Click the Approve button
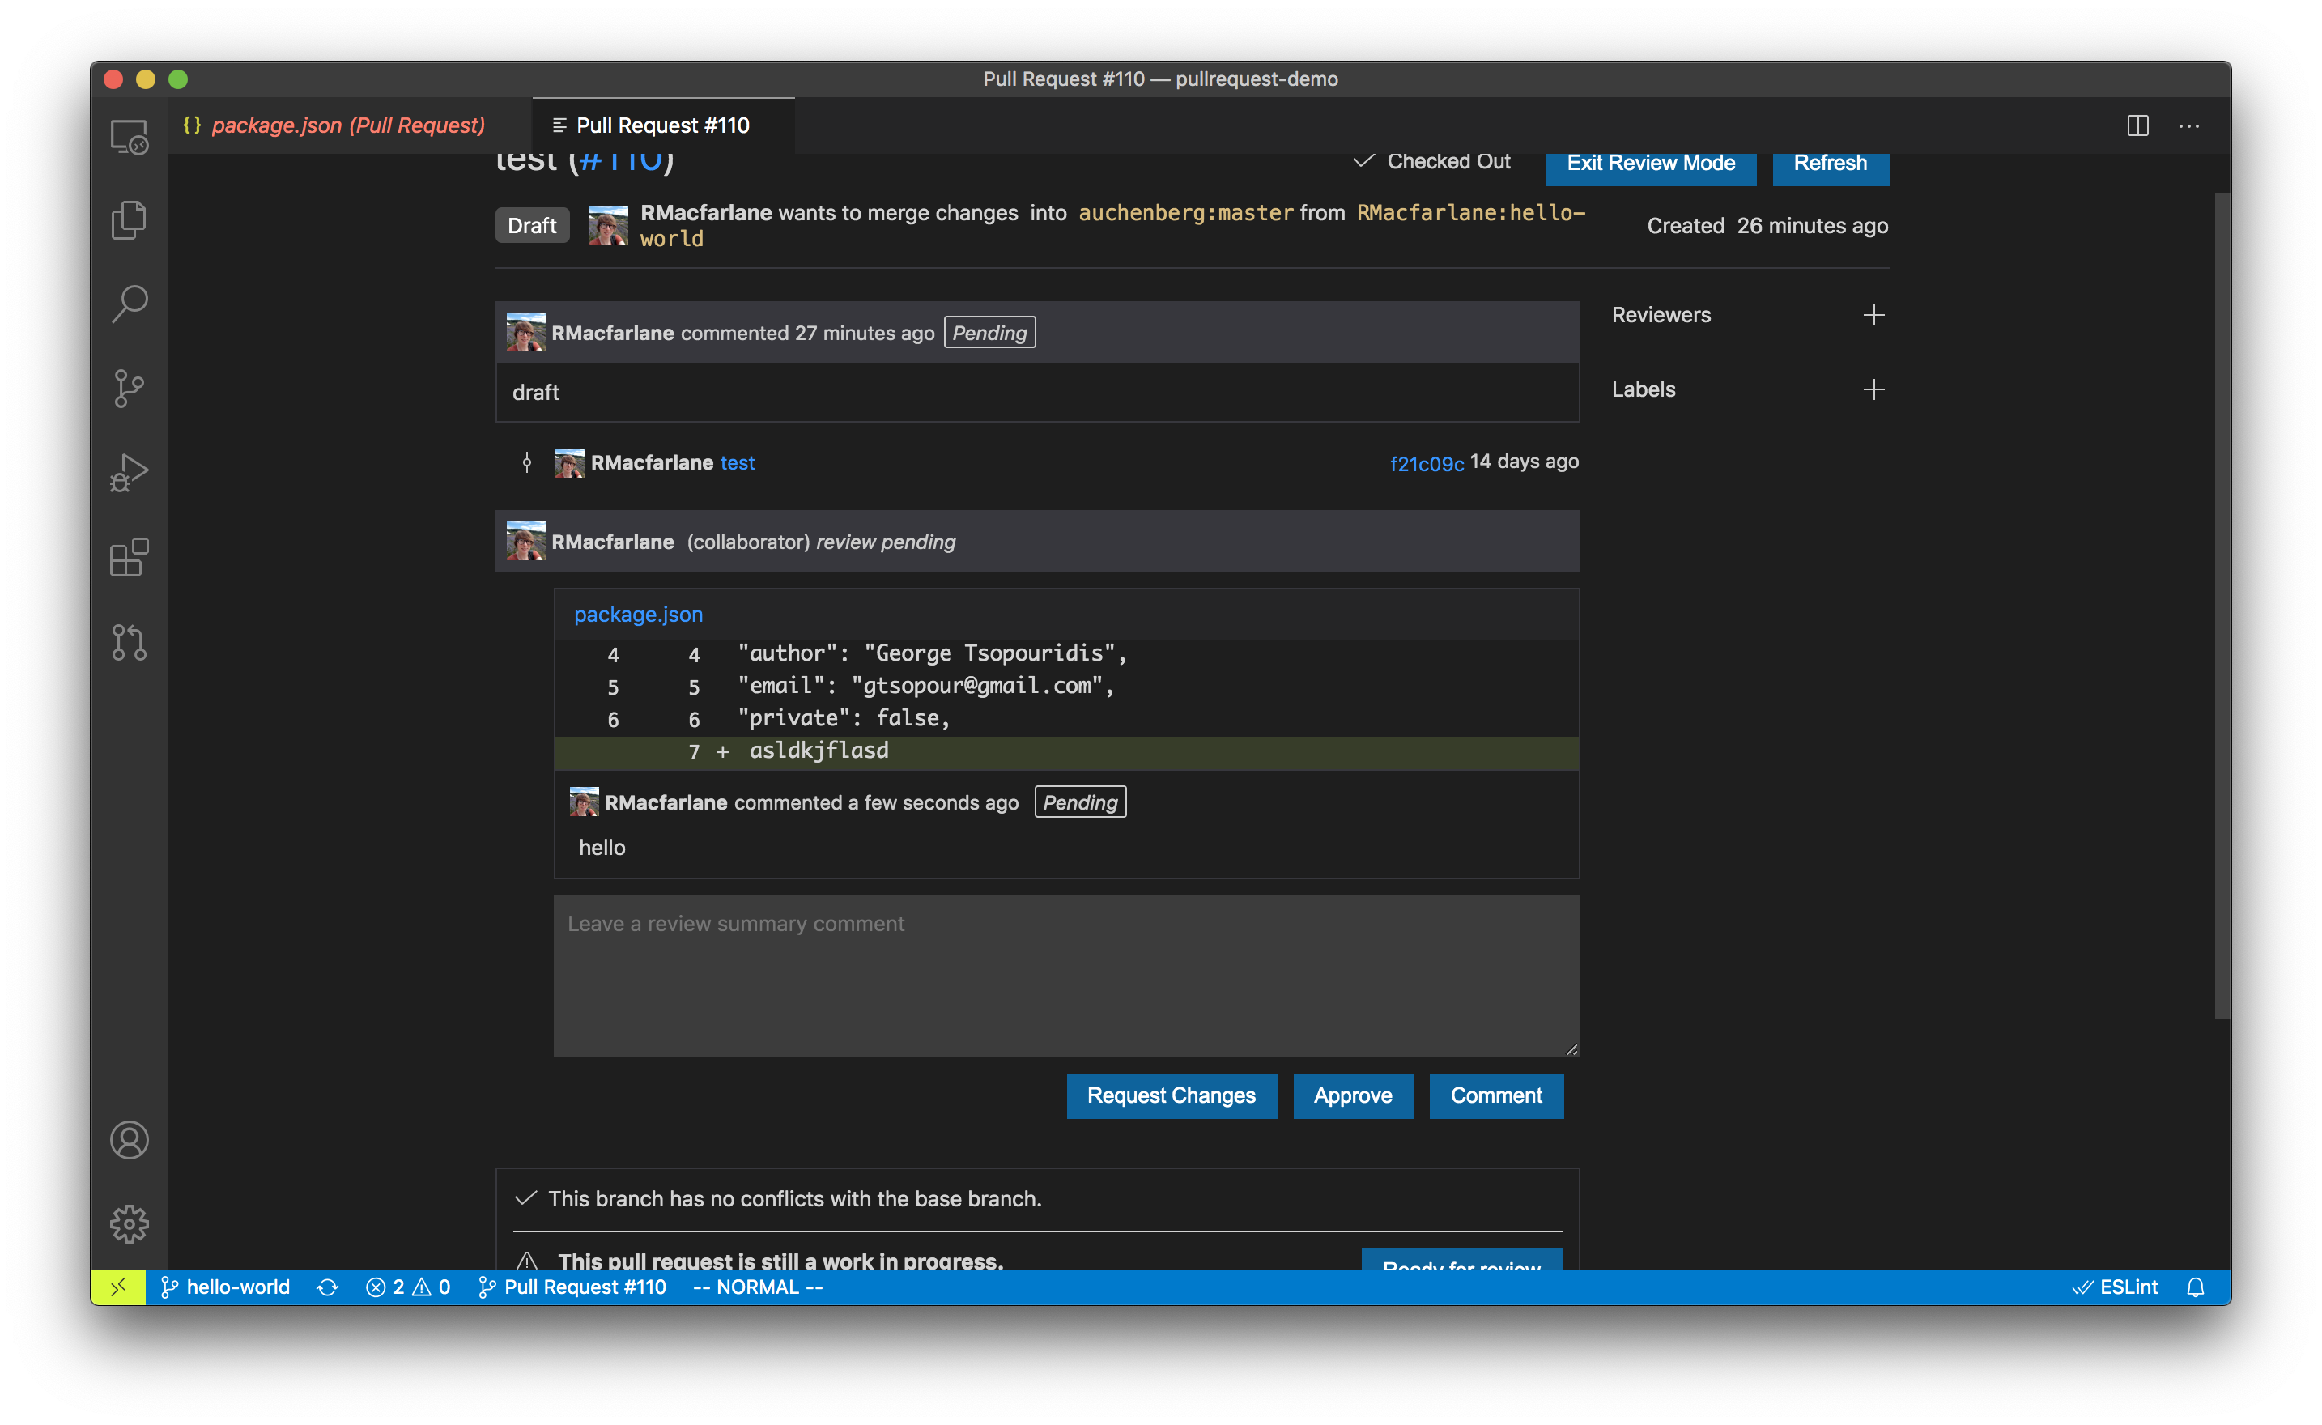Screen dimensions: 2322x1425 [x=1352, y=1095]
